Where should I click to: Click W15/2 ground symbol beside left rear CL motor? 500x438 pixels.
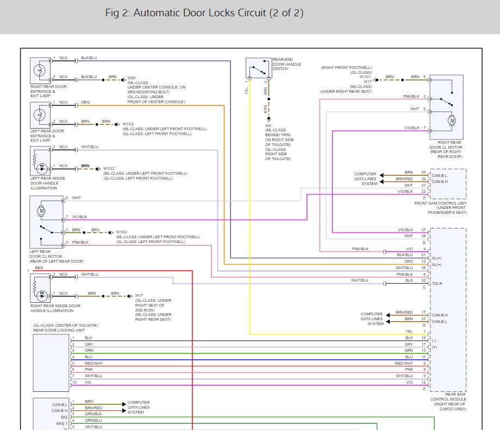click(111, 232)
